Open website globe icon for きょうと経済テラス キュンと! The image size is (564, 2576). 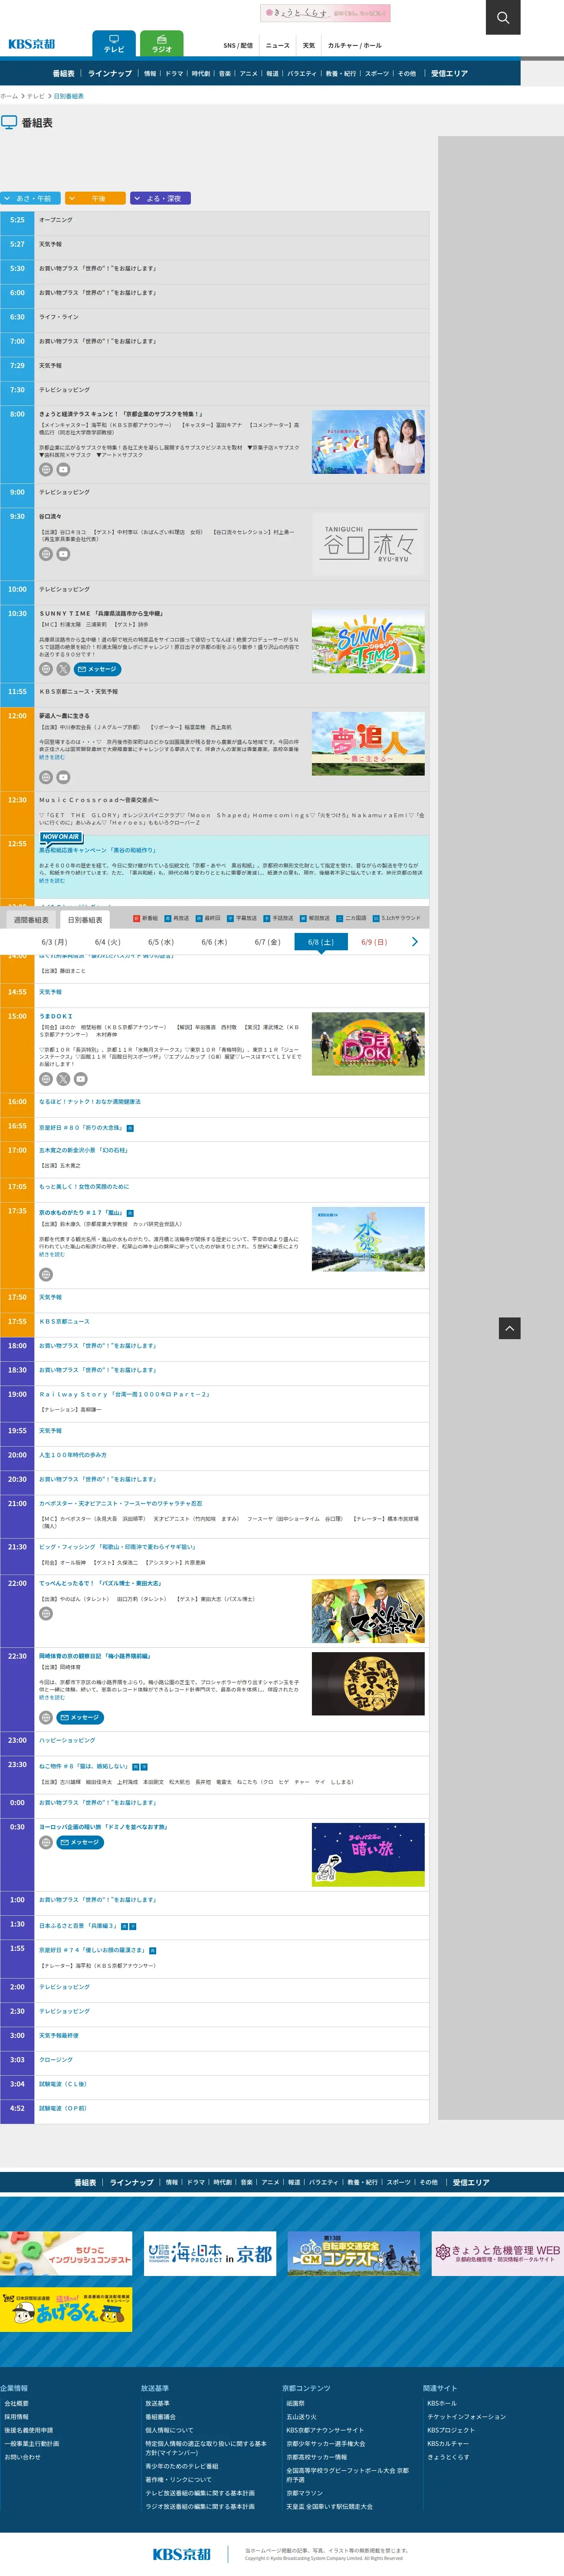(46, 469)
